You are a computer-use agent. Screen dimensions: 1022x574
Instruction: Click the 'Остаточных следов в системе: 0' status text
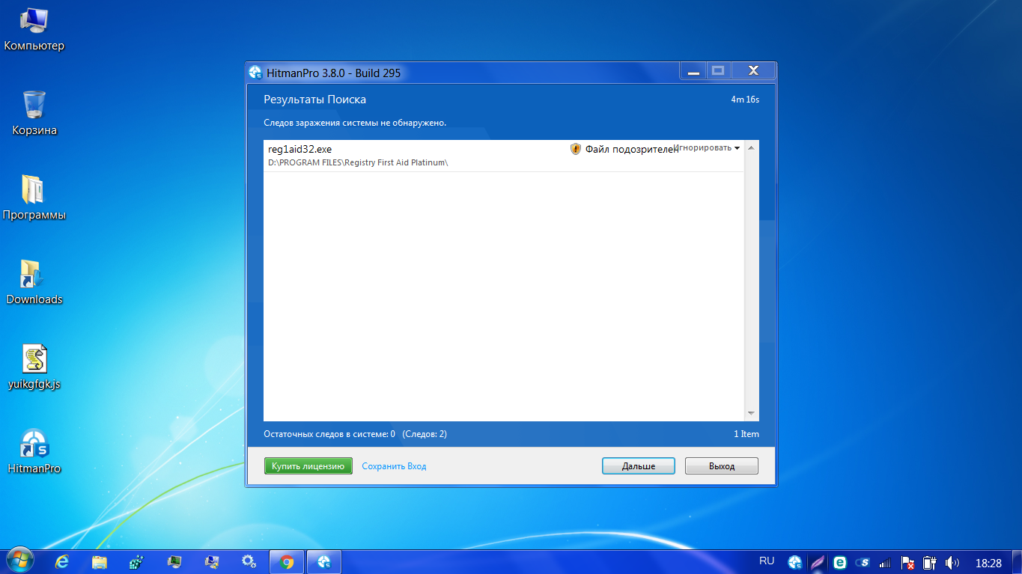point(329,434)
